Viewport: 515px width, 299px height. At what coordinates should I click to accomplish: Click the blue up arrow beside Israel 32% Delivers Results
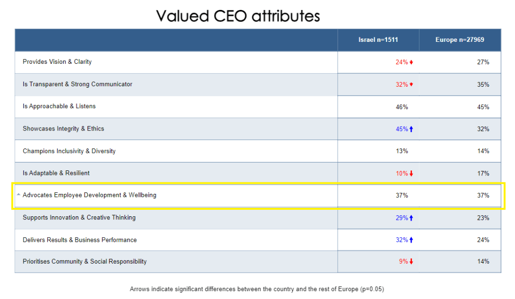412,240
